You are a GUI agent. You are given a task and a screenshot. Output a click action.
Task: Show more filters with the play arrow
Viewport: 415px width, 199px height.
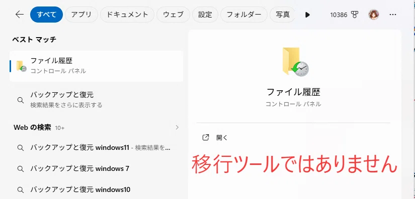coord(307,15)
